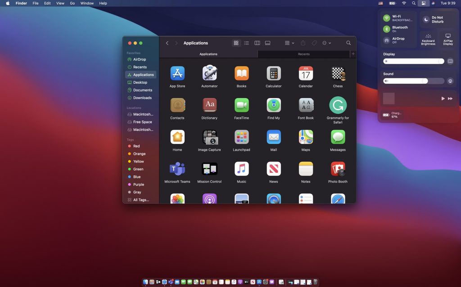Play media in Control Center
This screenshot has height=287, width=461.
tap(443, 99)
